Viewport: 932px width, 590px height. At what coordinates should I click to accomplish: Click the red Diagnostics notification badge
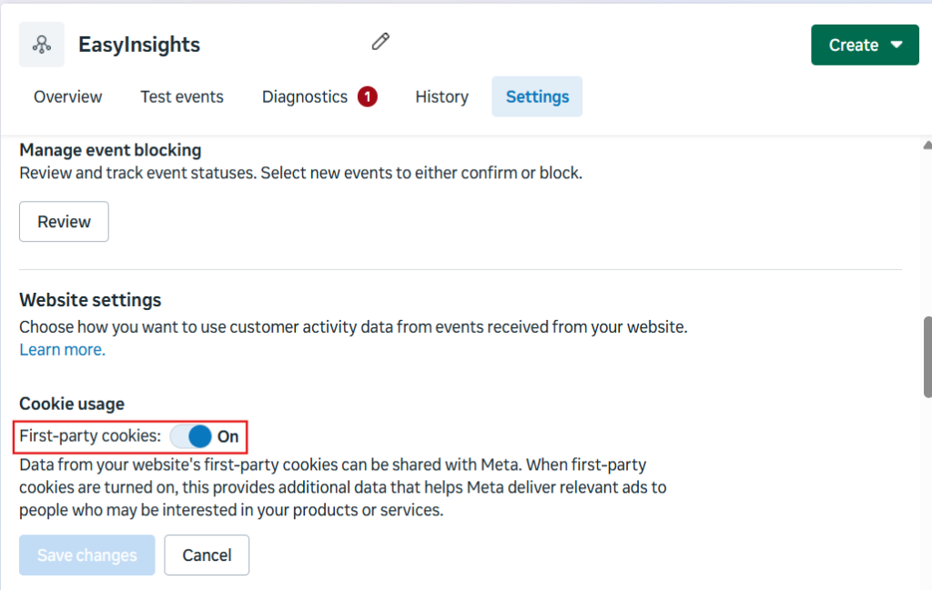368,96
